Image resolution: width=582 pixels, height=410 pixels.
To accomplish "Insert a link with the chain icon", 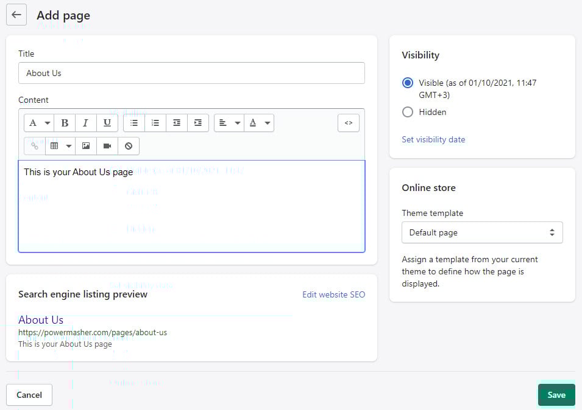I will (x=35, y=146).
